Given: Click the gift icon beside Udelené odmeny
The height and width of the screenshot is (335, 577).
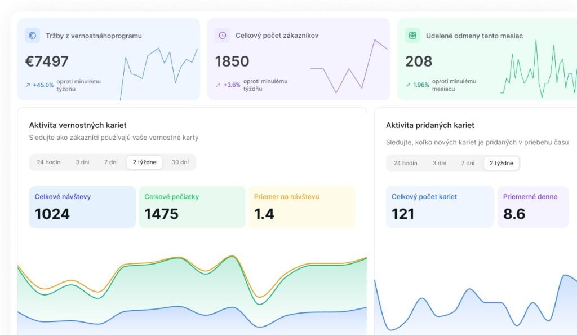Looking at the screenshot, I should tap(412, 36).
